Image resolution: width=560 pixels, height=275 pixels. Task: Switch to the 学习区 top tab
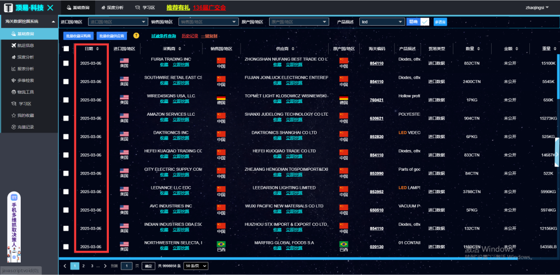[146, 8]
